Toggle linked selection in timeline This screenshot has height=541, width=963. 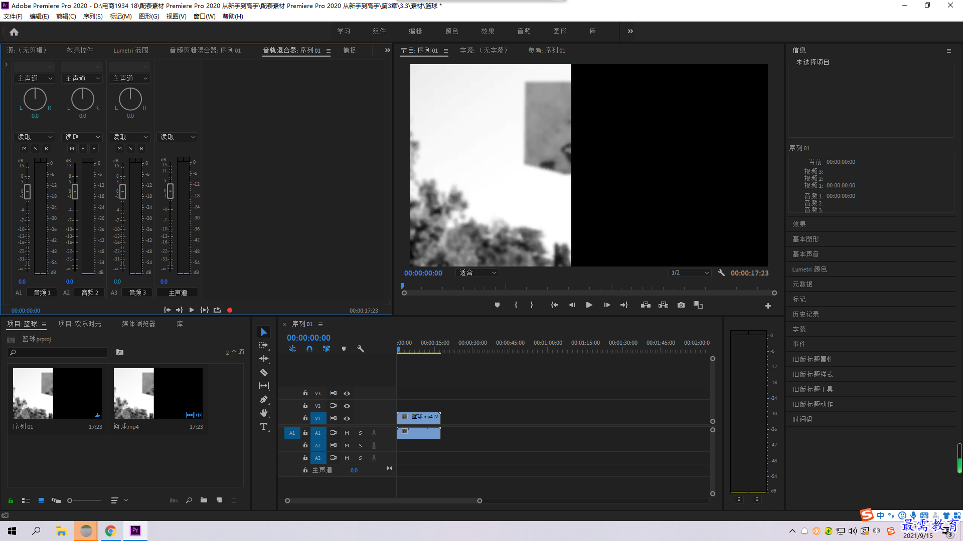[x=327, y=349]
